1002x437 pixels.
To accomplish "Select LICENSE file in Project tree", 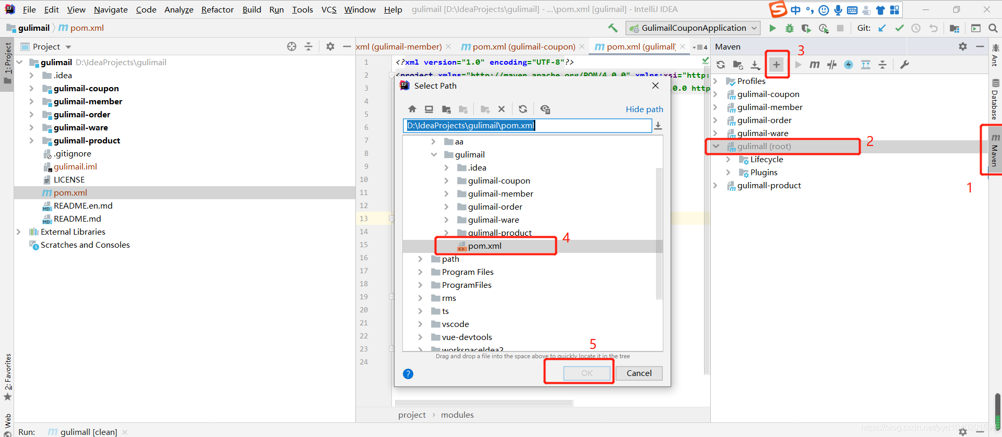I will click(69, 179).
